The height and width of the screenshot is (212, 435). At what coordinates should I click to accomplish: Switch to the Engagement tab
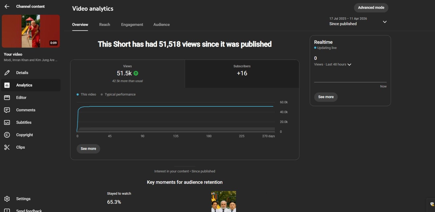(x=132, y=24)
